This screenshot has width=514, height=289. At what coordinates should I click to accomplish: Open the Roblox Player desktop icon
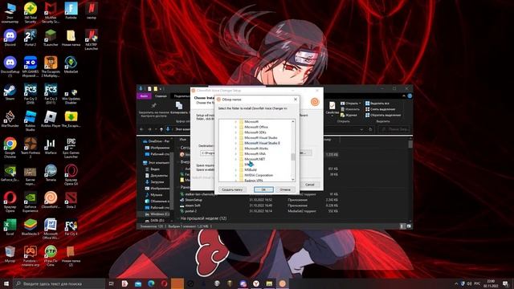click(51, 119)
